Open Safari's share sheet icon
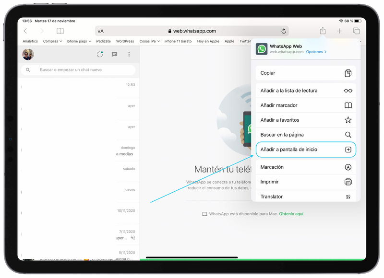This screenshot has height=278, width=384. pyautogui.click(x=322, y=30)
